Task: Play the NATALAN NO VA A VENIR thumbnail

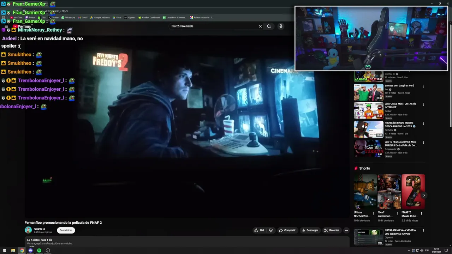Action: (368, 237)
